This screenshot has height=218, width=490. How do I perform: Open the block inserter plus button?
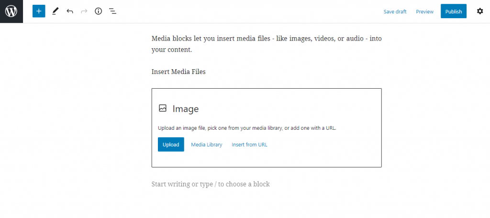pos(39,11)
